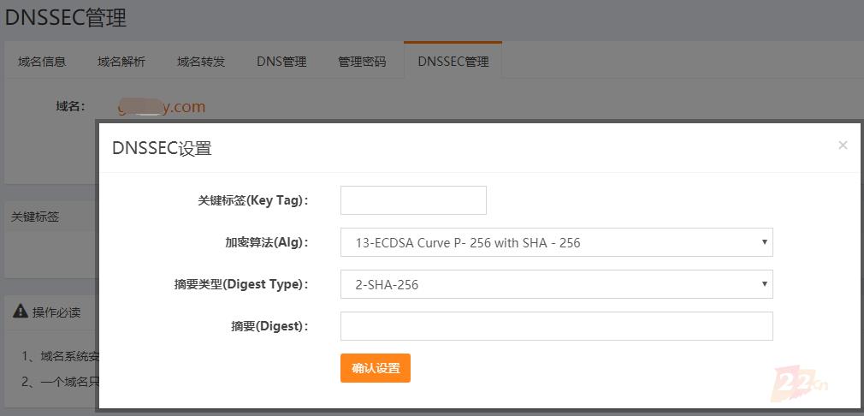
Task: Open the 域名解析 tab
Action: (121, 62)
